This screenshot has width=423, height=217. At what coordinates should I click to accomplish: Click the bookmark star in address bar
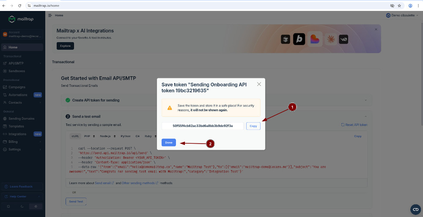(x=399, y=6)
